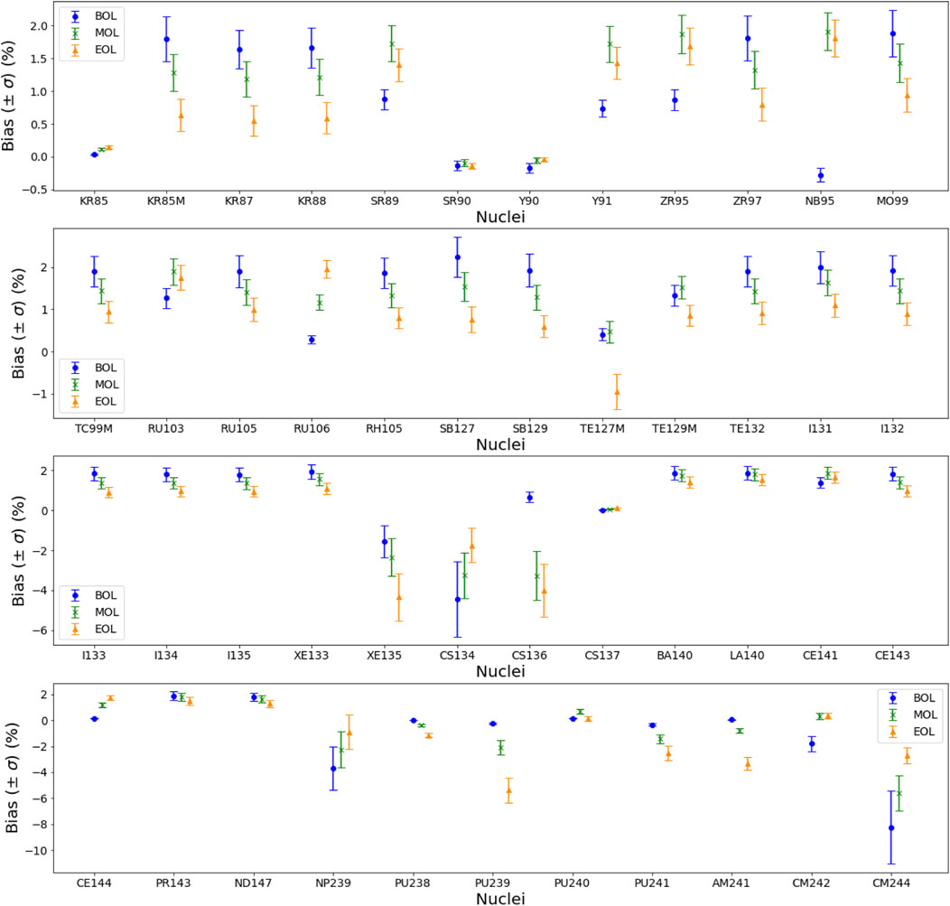Select the I131 nucleus label
Image resolution: width=950 pixels, height=906 pixels.
point(820,429)
